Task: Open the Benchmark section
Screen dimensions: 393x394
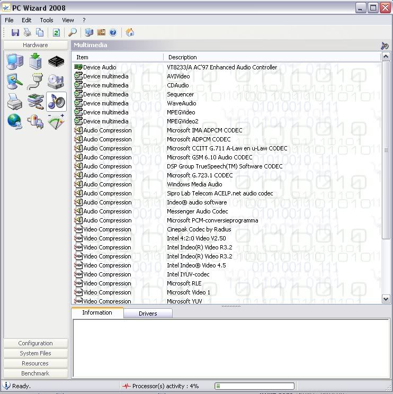Action: coord(35,373)
